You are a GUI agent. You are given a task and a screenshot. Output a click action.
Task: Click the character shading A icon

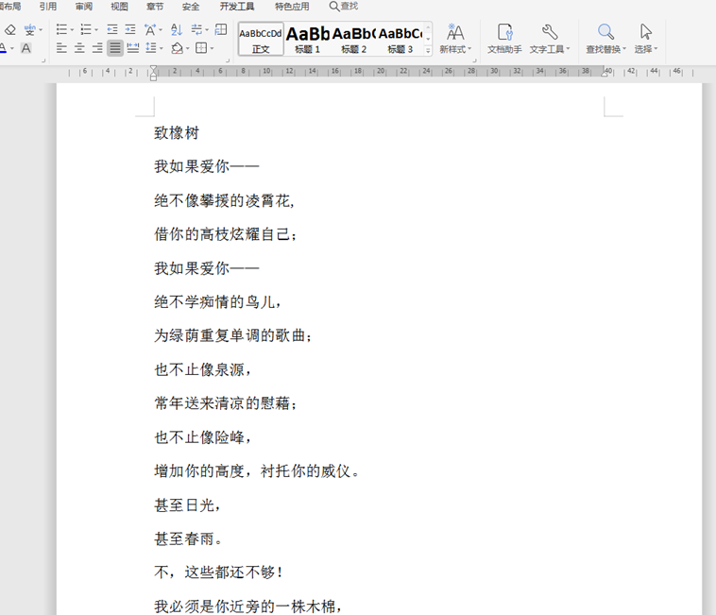pyautogui.click(x=26, y=48)
